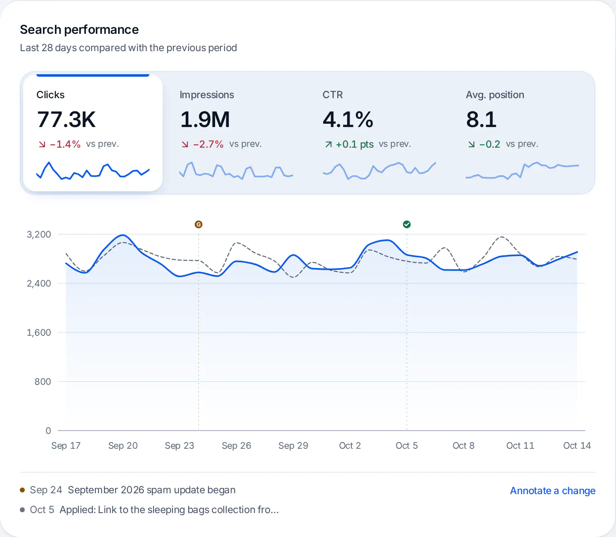Click the Sep 23 x-axis label
616x537 pixels.
pyautogui.click(x=180, y=446)
